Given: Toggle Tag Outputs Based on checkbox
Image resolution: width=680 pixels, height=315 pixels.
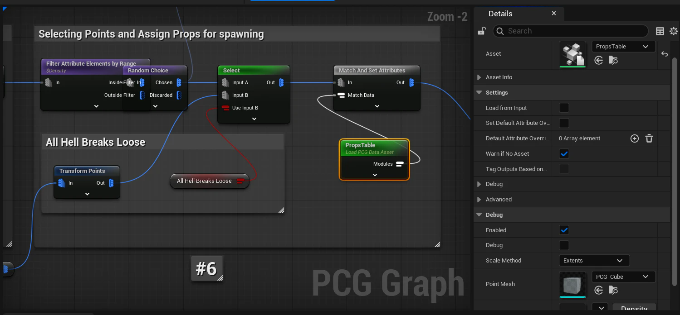Looking at the screenshot, I should [564, 169].
